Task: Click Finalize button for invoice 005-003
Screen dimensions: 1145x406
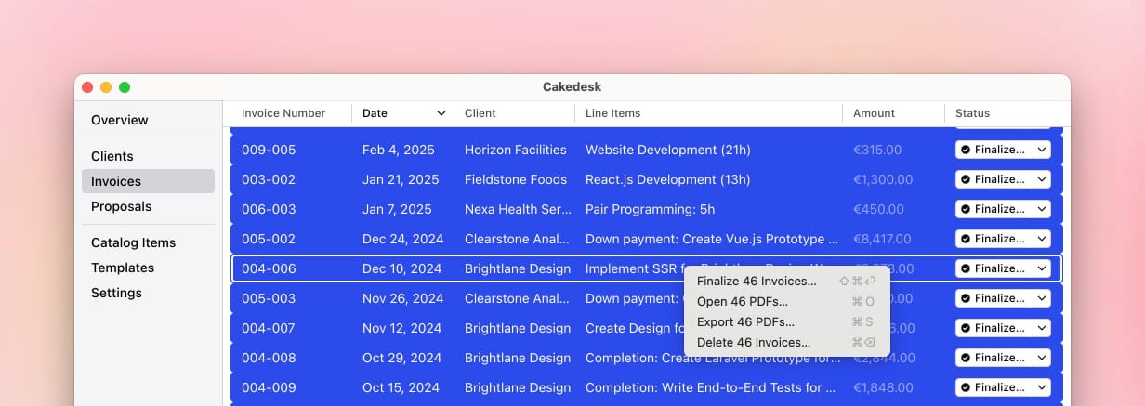Action: [x=994, y=298]
